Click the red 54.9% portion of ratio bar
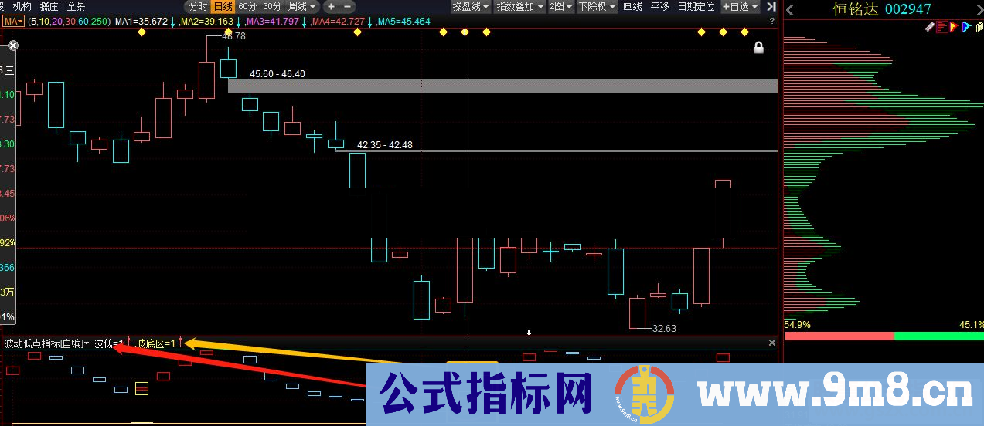 pyautogui.click(x=839, y=336)
